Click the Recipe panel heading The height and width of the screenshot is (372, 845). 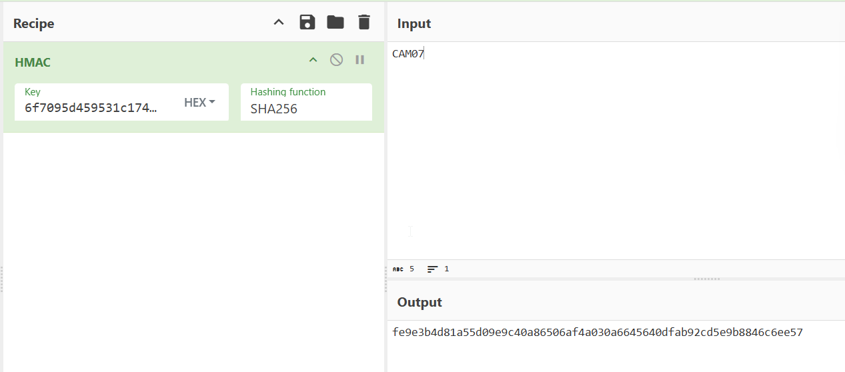pos(33,23)
